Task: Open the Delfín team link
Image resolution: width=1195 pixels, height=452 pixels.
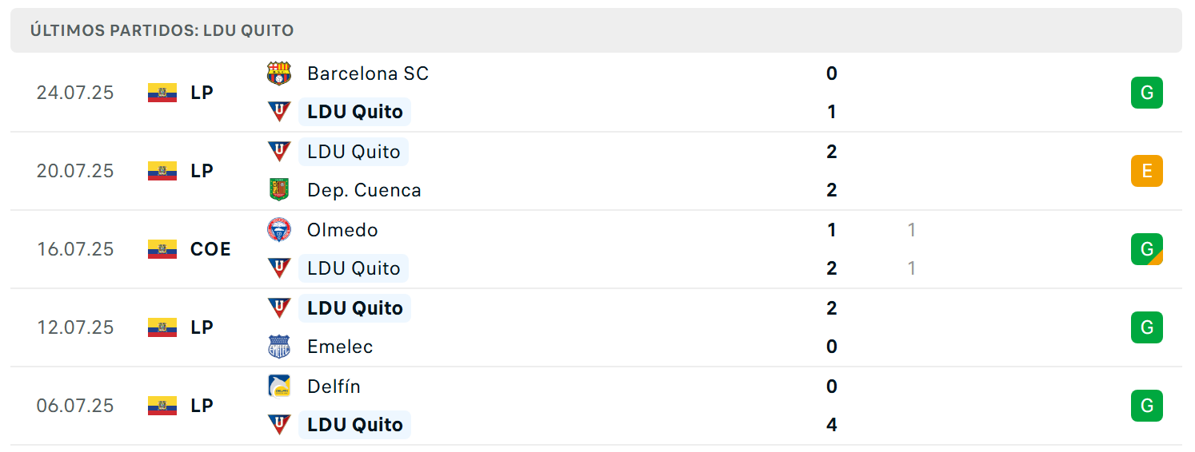Action: click(334, 387)
